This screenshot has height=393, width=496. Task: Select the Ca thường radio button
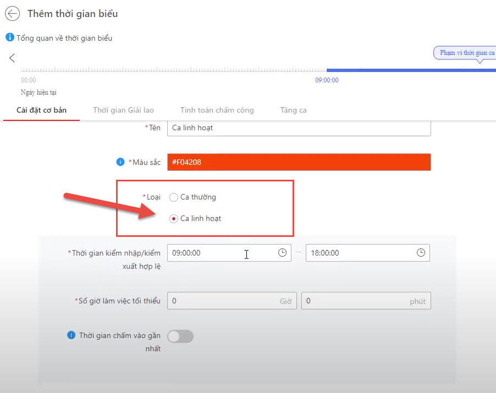click(x=174, y=197)
